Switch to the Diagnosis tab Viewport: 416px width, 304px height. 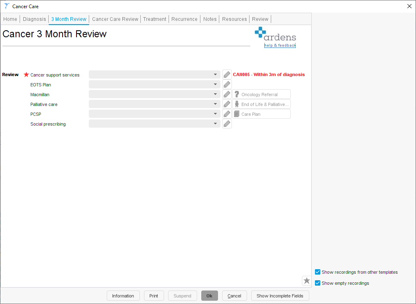click(34, 19)
